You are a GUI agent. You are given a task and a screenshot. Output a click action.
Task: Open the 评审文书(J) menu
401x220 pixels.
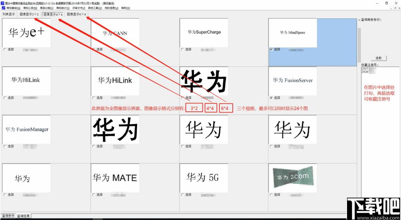tap(79, 8)
